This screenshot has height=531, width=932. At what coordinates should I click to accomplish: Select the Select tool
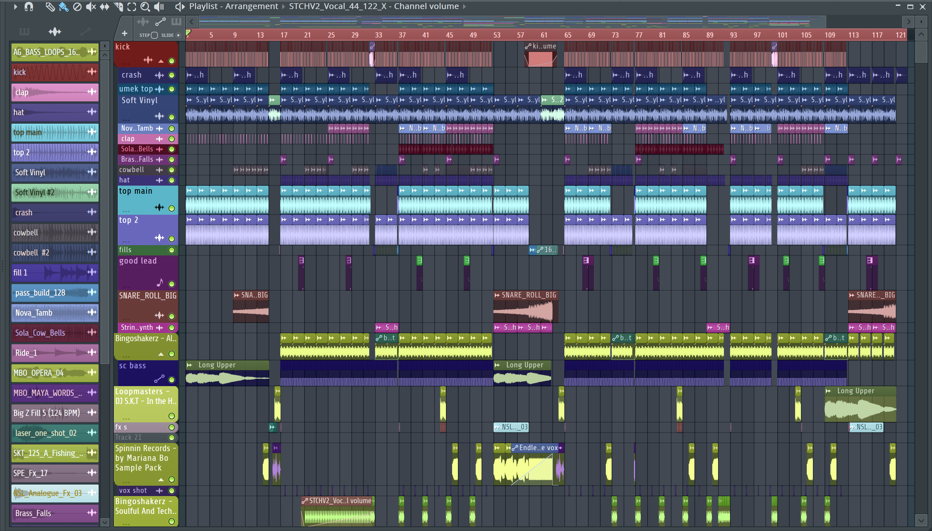click(x=132, y=6)
